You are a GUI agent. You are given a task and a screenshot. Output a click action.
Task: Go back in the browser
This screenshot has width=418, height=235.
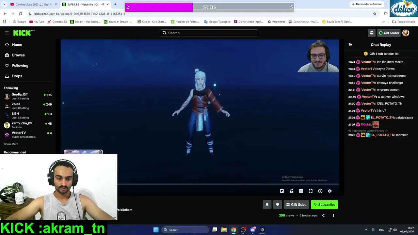[5, 14]
